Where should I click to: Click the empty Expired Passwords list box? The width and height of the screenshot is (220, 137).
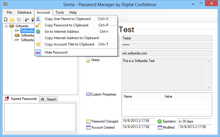tap(40, 118)
